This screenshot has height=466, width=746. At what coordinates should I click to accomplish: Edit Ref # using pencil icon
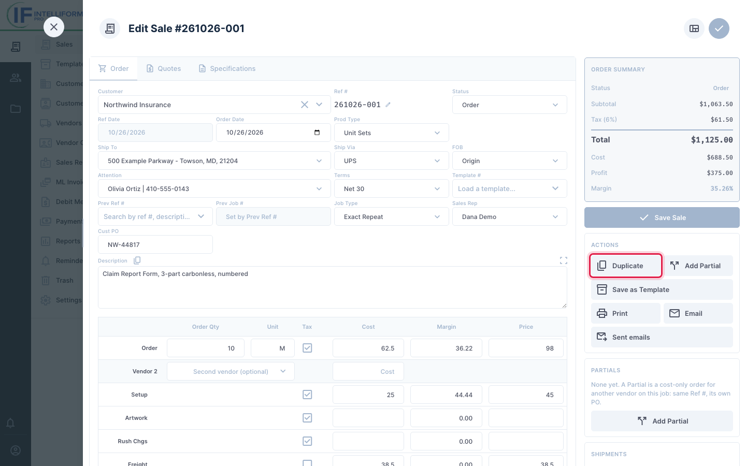pos(388,105)
